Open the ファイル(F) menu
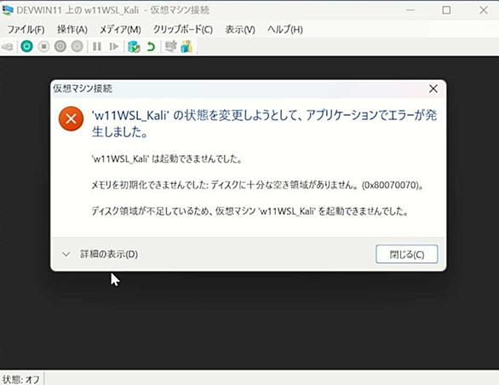 click(26, 30)
